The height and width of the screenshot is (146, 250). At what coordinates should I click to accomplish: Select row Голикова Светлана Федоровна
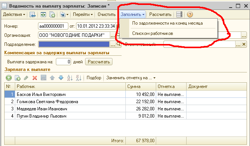[70, 102]
